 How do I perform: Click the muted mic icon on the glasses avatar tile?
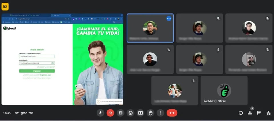pos(267,18)
